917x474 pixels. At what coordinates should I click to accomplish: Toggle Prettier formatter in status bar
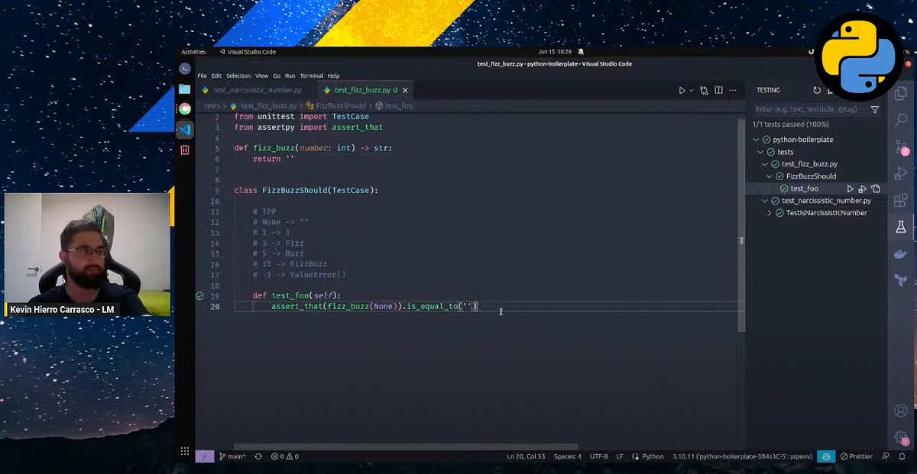[x=855, y=456]
